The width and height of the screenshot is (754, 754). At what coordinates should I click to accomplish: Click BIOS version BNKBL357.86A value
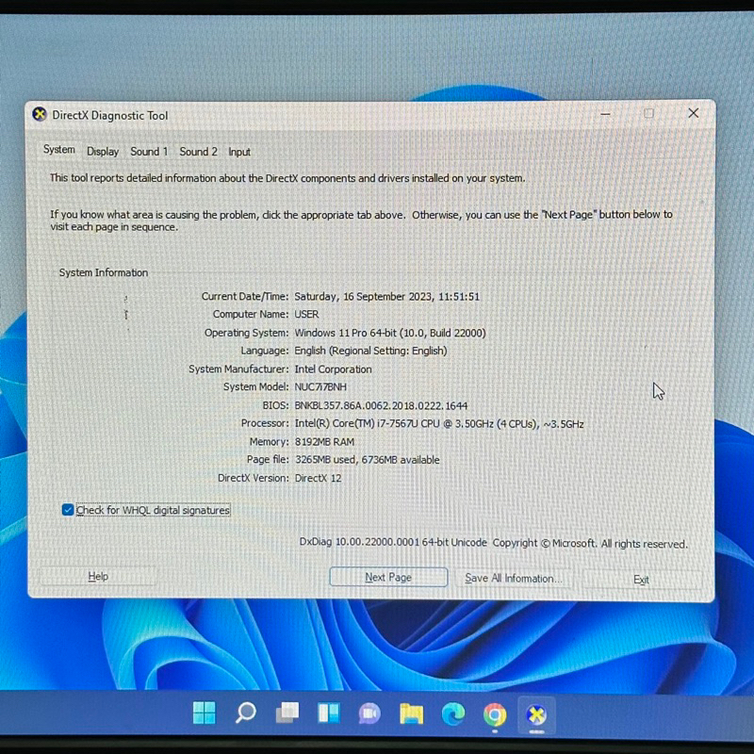point(381,405)
